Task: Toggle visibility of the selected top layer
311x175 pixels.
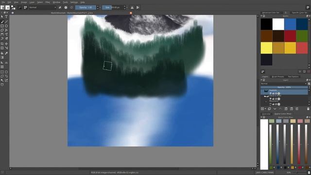Action: click(x=270, y=93)
